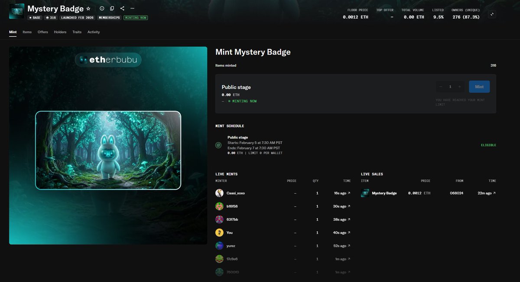Star the Mystery Badge collection as favorite
The width and height of the screenshot is (520, 282).
tap(88, 9)
